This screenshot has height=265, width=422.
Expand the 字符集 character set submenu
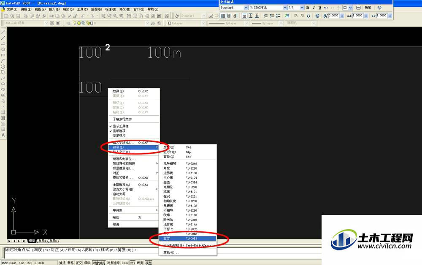tap(134, 210)
